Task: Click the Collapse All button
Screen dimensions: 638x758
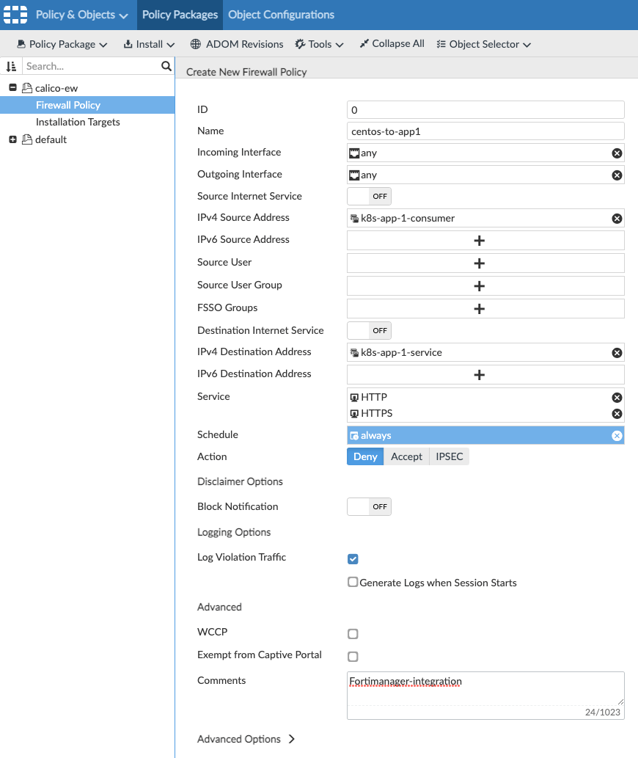Action: pyautogui.click(x=392, y=43)
